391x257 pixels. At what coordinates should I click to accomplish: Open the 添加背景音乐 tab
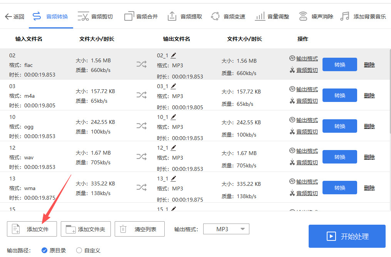[x=363, y=17]
